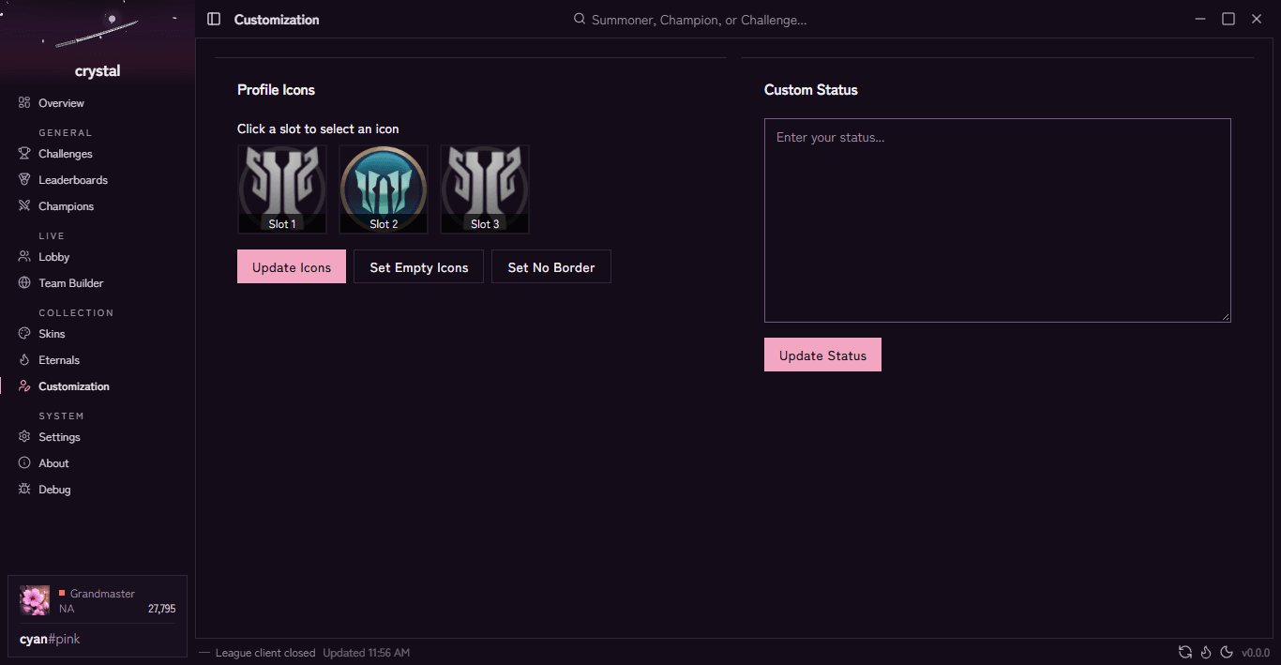Click the 'NA' region label
1281x665 pixels.
[x=67, y=609]
